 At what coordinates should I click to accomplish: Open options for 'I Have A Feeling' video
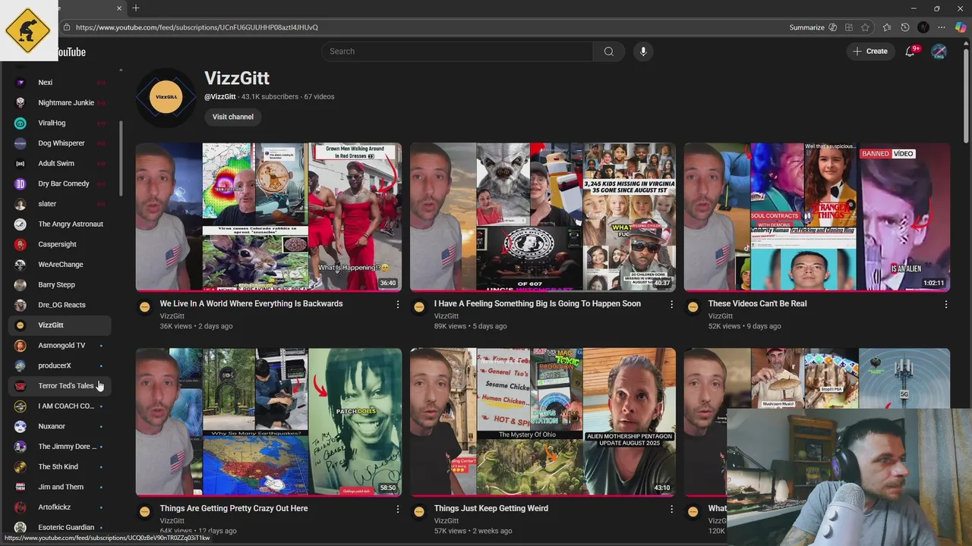pyautogui.click(x=671, y=304)
